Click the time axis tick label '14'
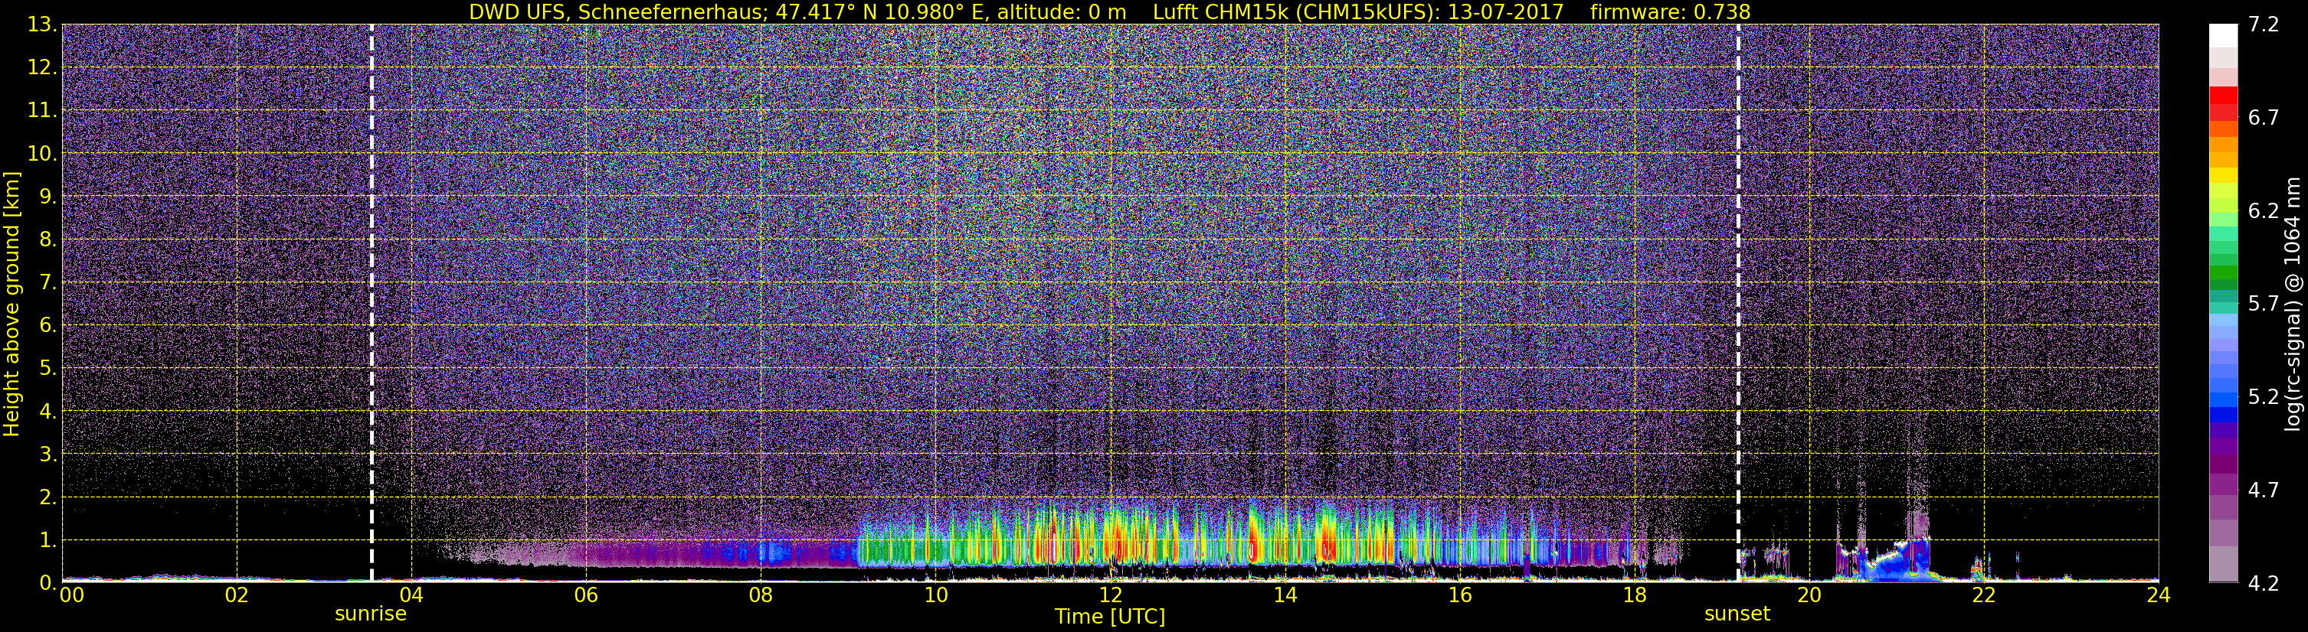This screenshot has width=2308, height=632. 1285,595
